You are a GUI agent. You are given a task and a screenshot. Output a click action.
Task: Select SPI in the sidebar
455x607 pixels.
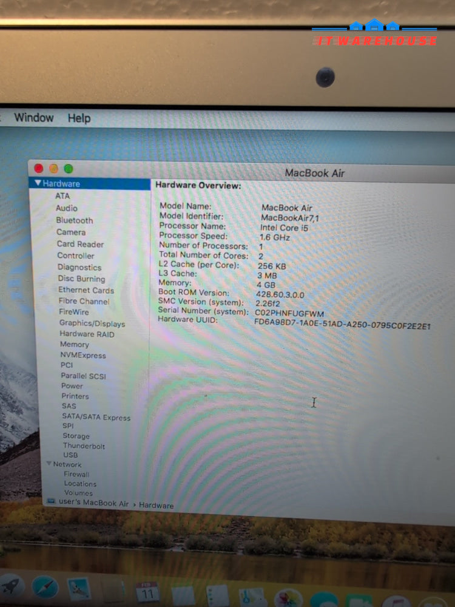(68, 426)
